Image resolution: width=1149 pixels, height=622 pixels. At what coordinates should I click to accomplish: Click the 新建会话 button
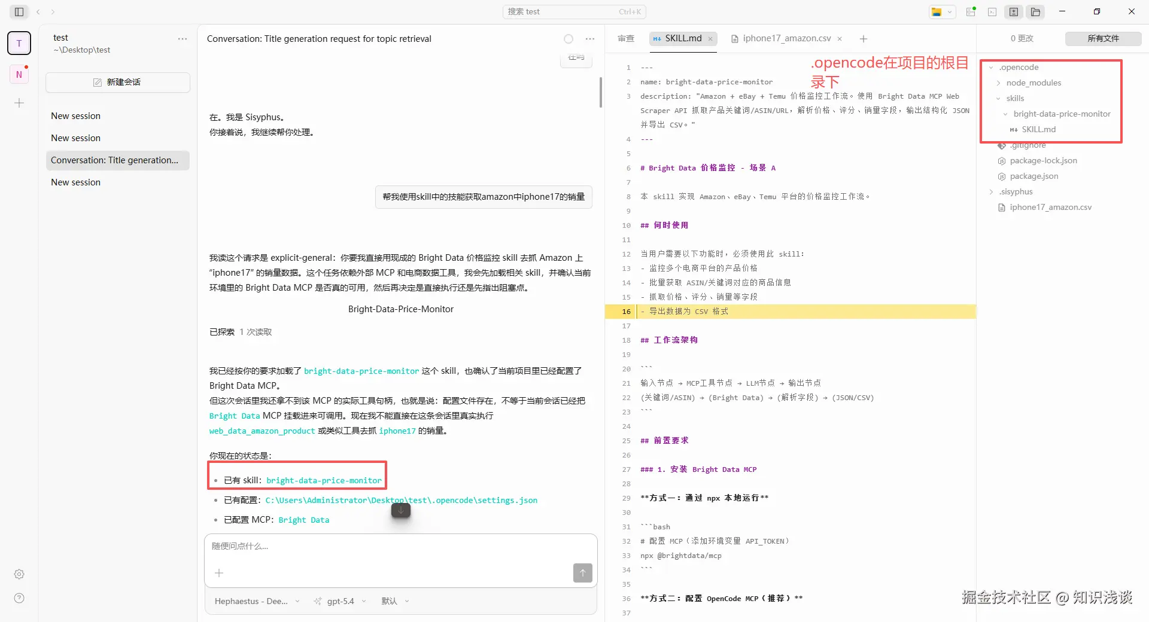click(117, 82)
